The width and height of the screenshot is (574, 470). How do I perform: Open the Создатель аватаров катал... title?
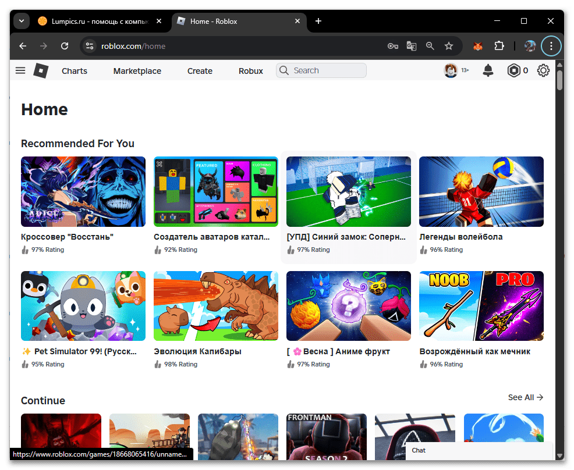point(211,237)
